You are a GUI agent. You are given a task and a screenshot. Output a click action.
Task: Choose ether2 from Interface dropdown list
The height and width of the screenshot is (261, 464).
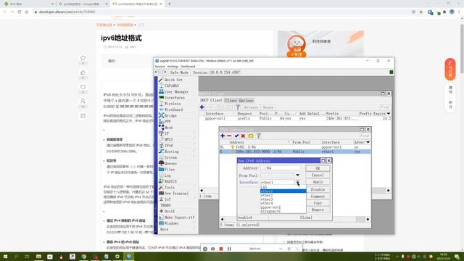pyautogui.click(x=283, y=195)
